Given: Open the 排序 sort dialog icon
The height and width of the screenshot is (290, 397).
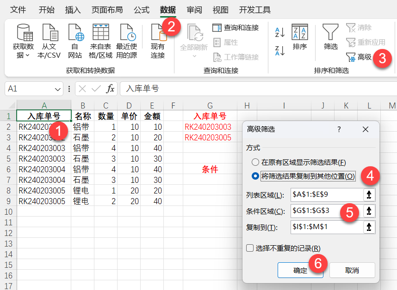Looking at the screenshot, I should pyautogui.click(x=300, y=33).
